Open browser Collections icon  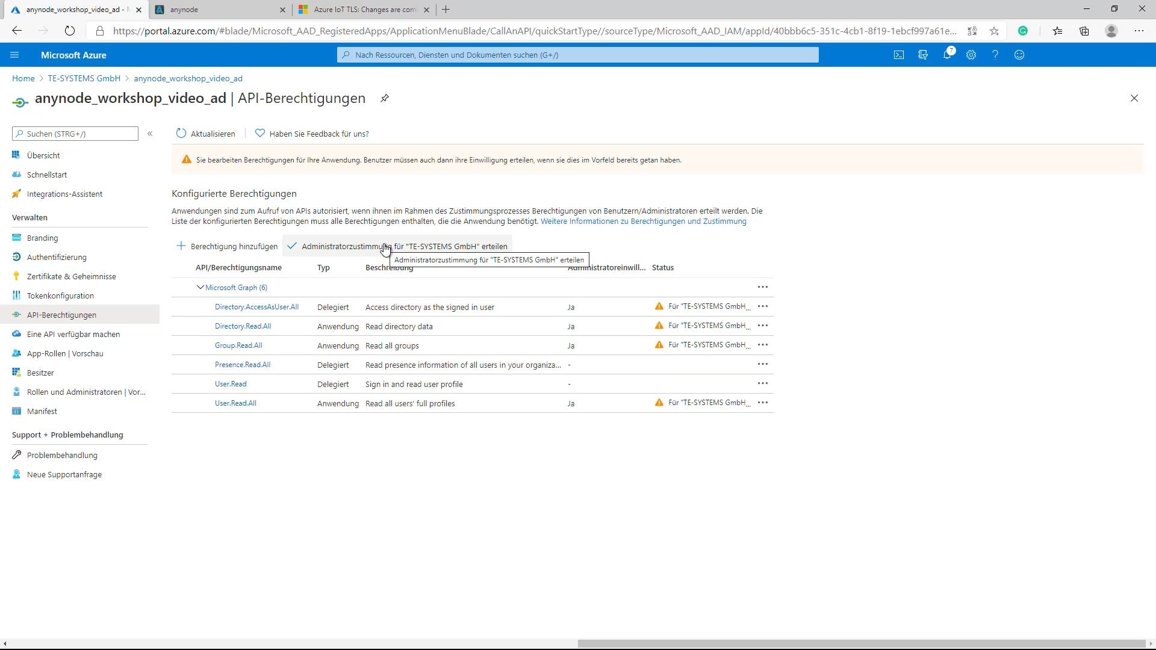1084,31
